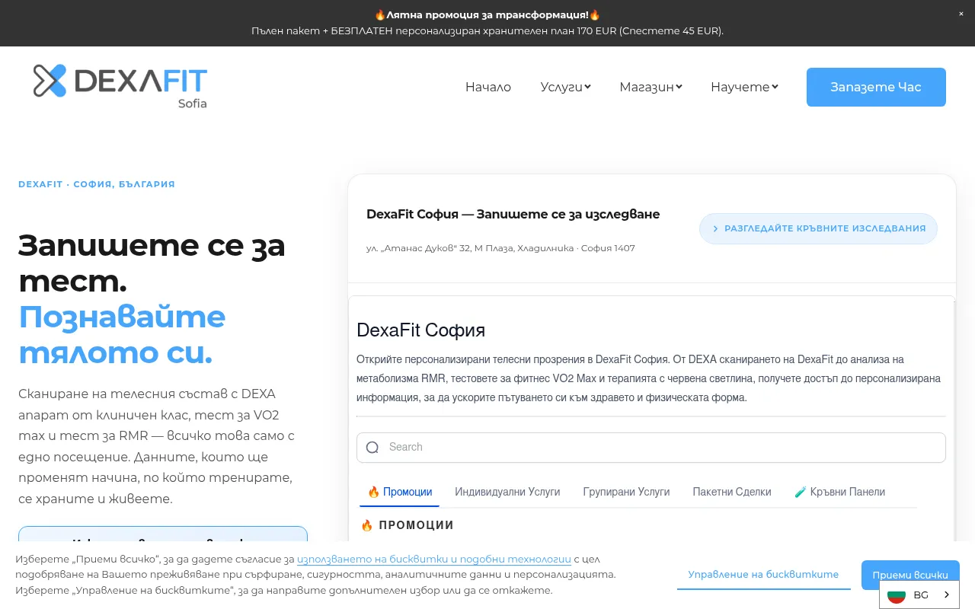Show the Пакетни Сделки tab
This screenshot has width=975, height=609.
(732, 492)
